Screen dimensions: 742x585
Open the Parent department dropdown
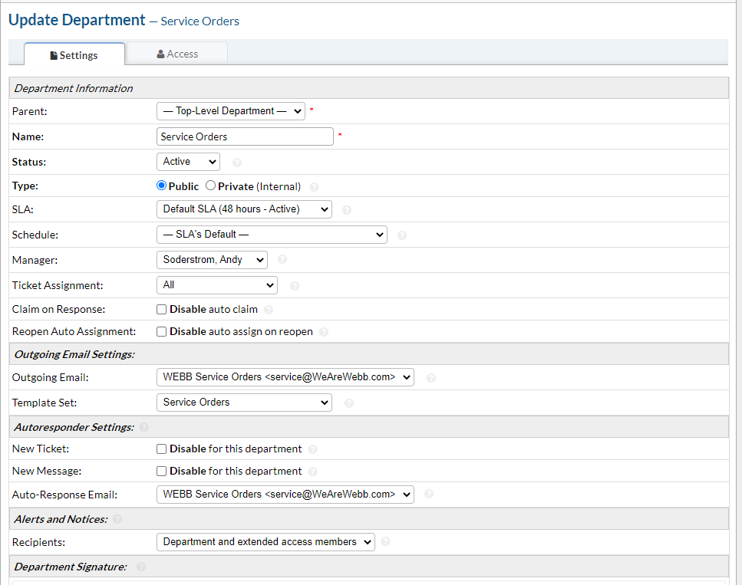pyautogui.click(x=230, y=111)
